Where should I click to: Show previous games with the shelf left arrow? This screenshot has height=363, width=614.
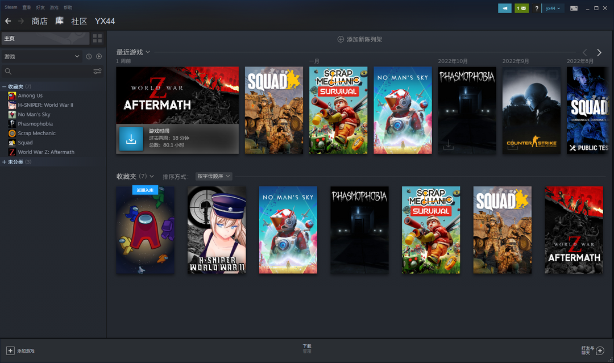[x=585, y=52]
